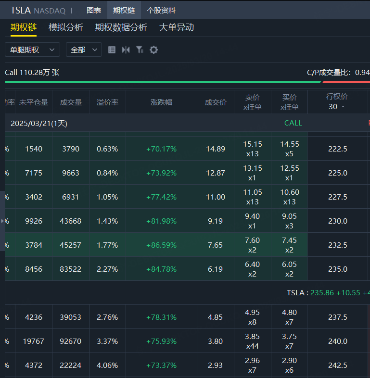This screenshot has height=378, width=370.
Task: Open the 单腿期权 strategy dropdown
Action: tap(32, 50)
